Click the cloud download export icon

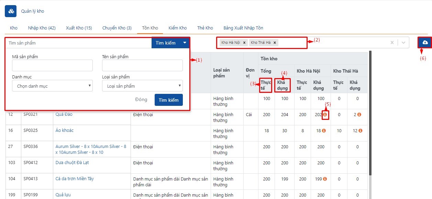tap(425, 42)
